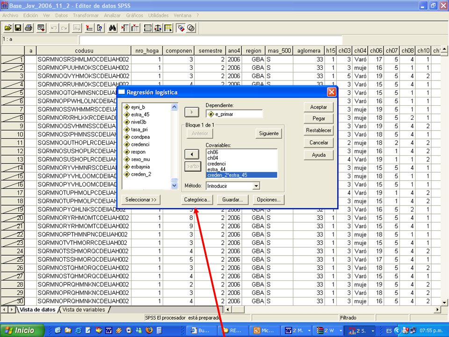Open the Dialog Recall toolbar icon
The image size is (449, 337).
(41, 28)
